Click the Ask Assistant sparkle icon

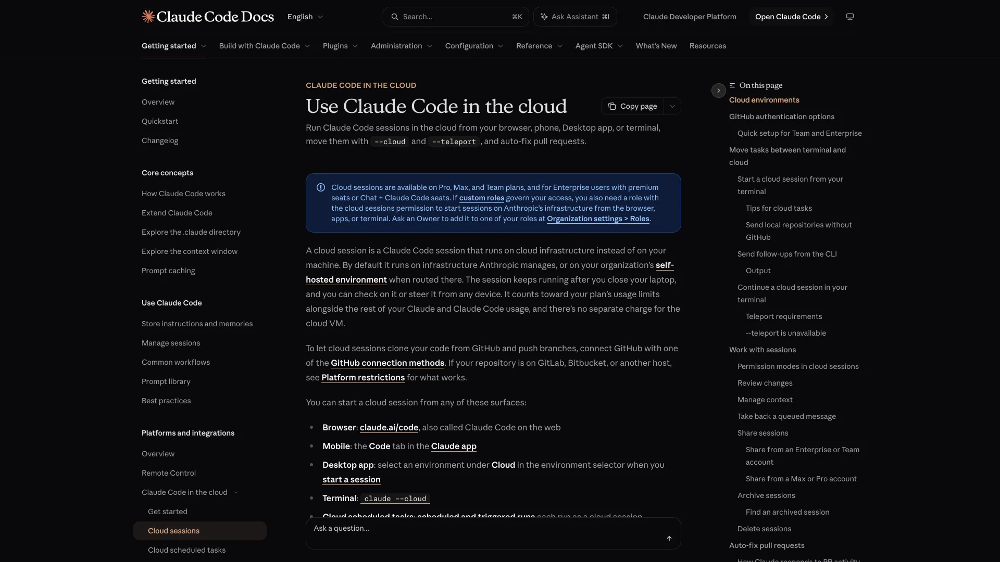point(544,17)
